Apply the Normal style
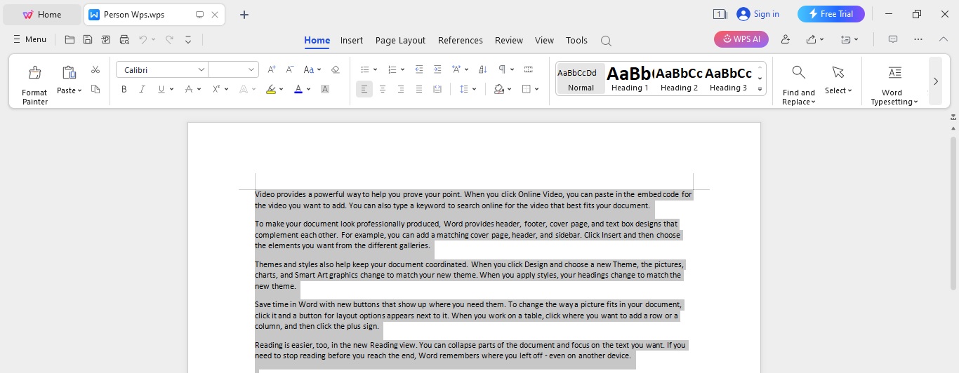Screen dimensions: 959x373 (x=581, y=79)
